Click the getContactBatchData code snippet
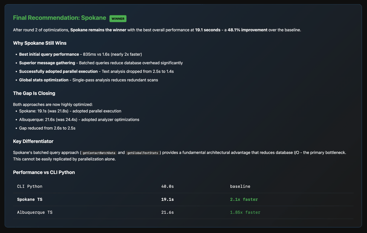 (99, 152)
